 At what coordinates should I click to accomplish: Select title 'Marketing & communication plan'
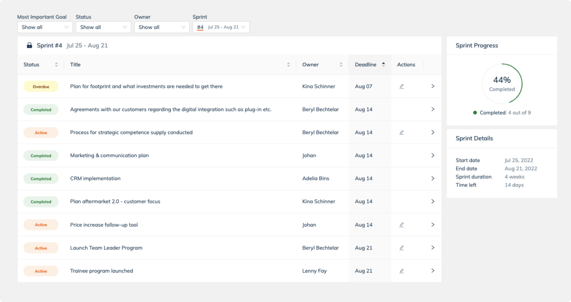(x=109, y=155)
